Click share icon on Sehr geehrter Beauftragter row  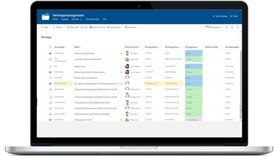[x=119, y=83]
